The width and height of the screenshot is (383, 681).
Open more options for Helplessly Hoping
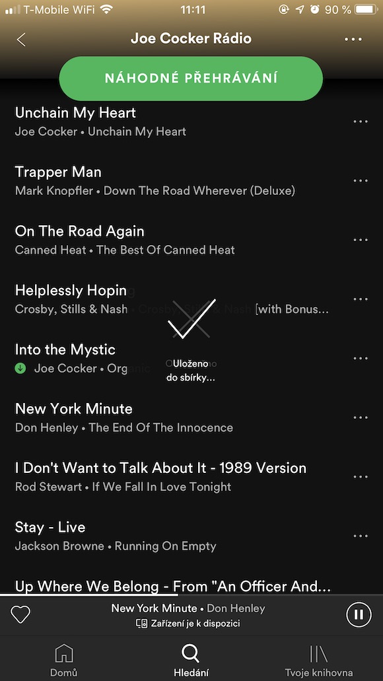click(361, 299)
